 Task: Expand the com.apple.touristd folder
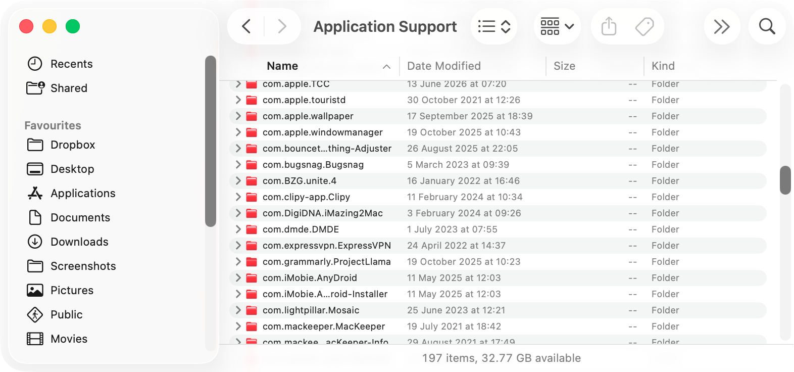click(x=238, y=100)
